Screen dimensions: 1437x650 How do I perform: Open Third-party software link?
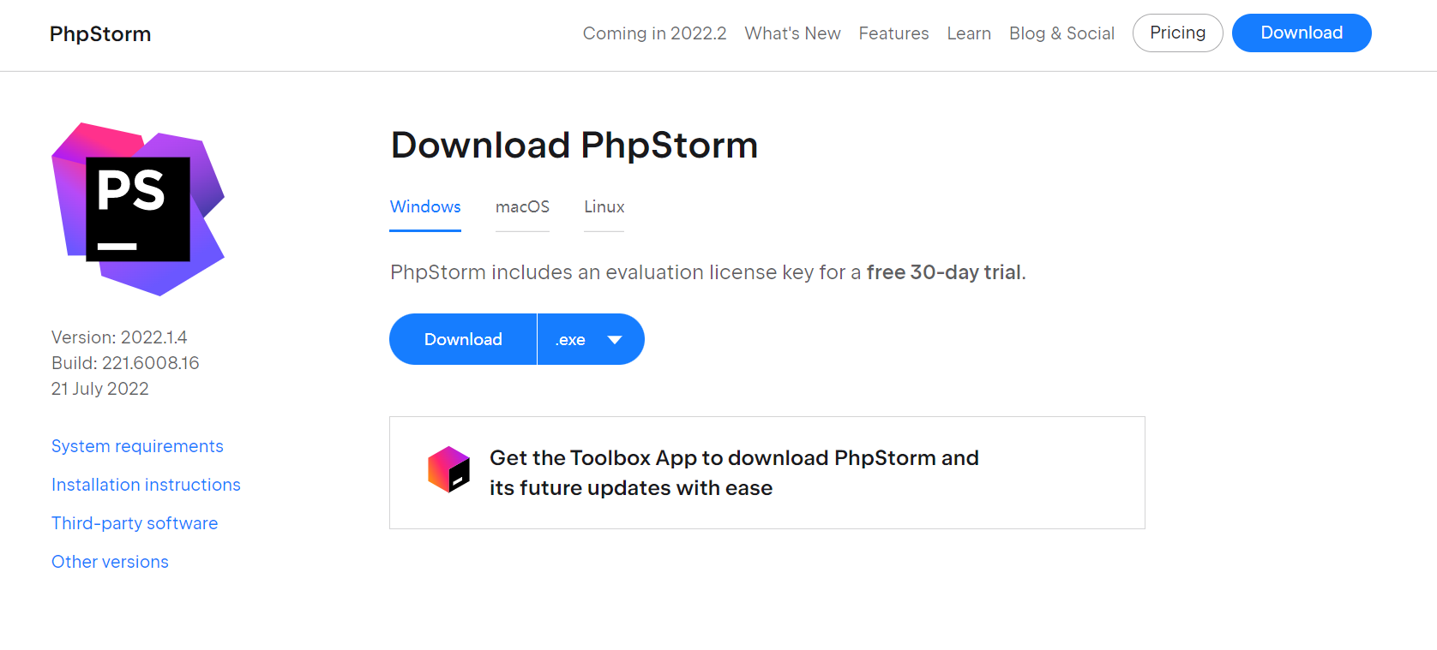pos(135,523)
